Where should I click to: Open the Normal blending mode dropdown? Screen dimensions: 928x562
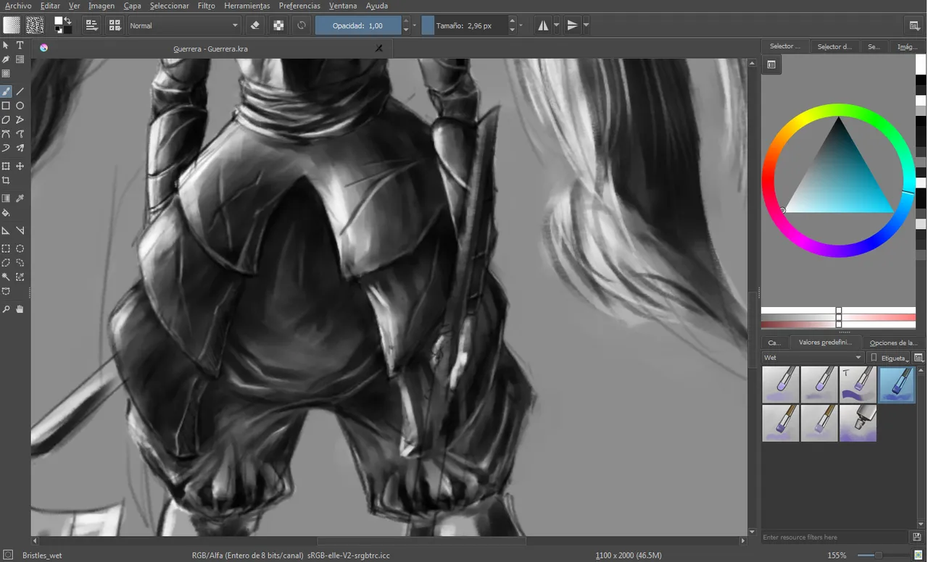183,25
